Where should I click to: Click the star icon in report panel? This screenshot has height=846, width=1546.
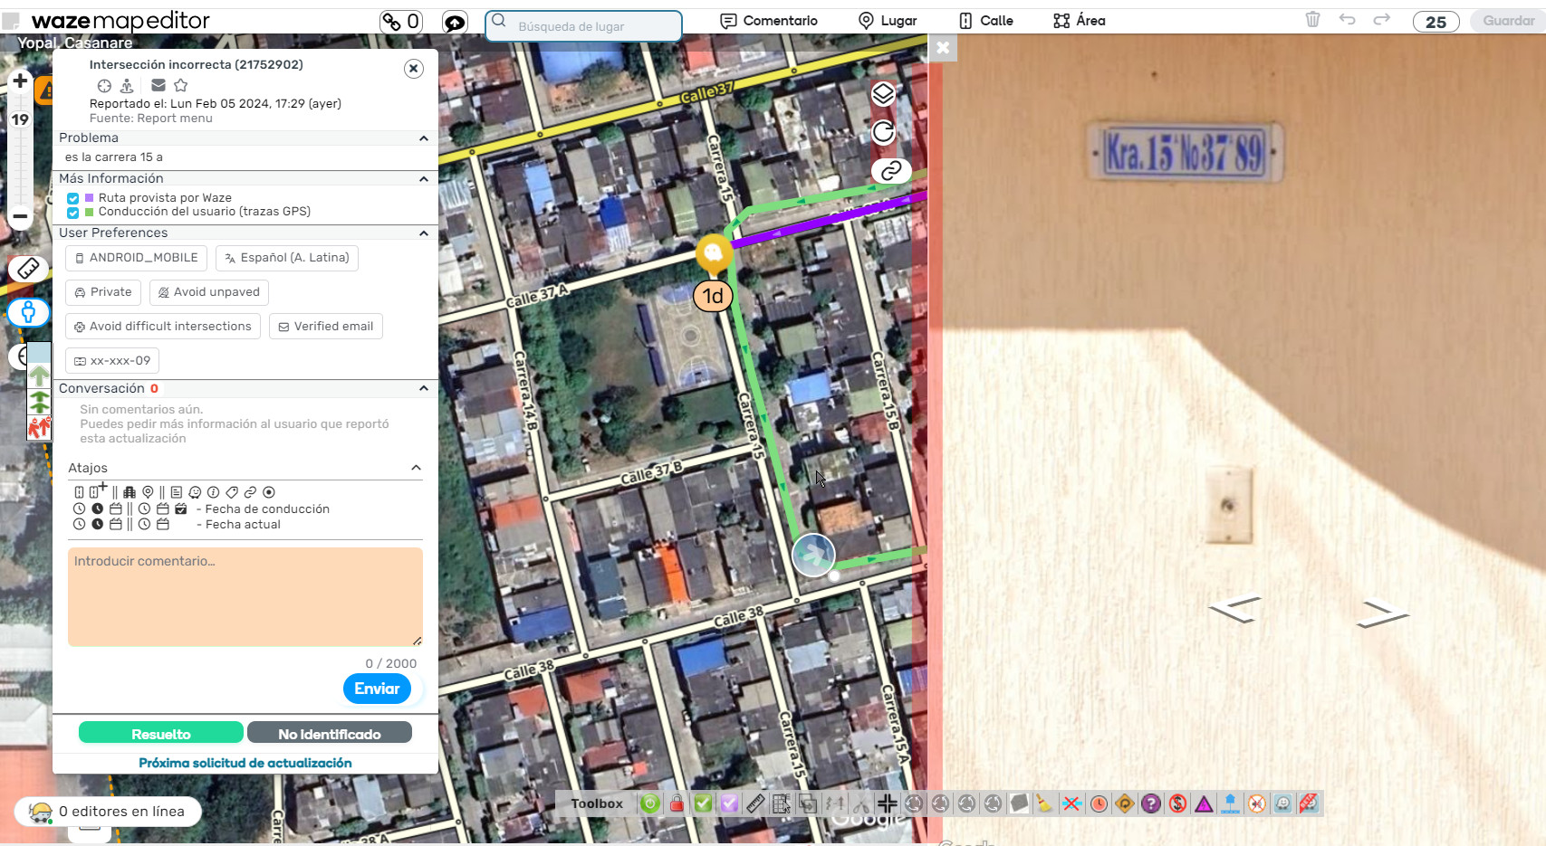[181, 85]
